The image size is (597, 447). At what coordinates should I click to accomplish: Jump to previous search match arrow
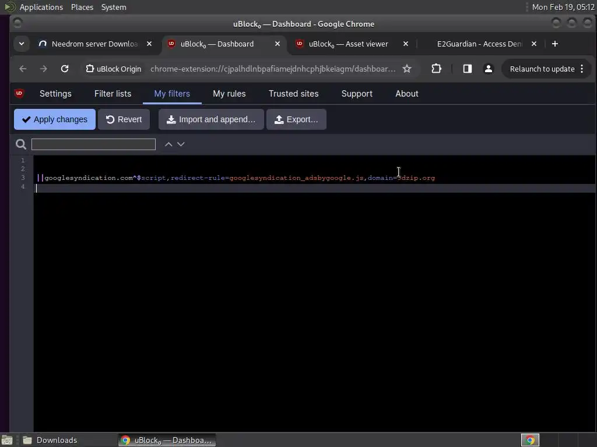pyautogui.click(x=168, y=144)
